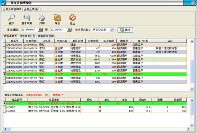Click the 总金额 column header
The width and height of the screenshot is (197, 134).
click(178, 100)
